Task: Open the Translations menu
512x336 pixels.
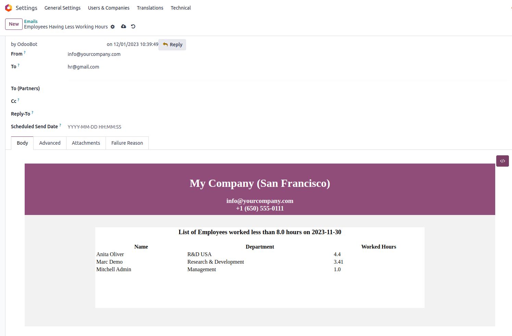Action: point(150,8)
